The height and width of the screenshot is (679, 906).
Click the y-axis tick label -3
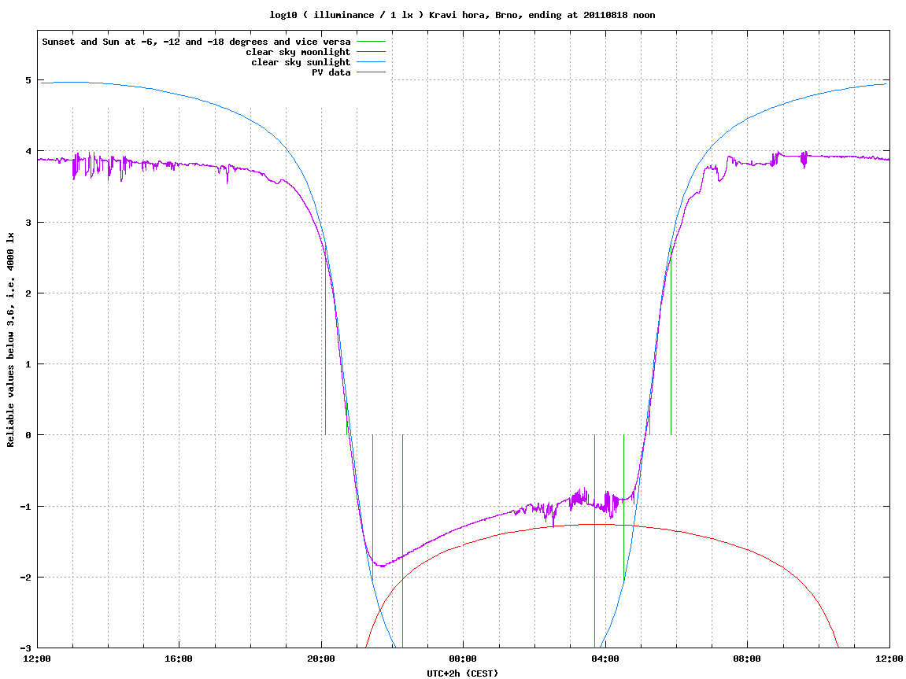[x=25, y=648]
